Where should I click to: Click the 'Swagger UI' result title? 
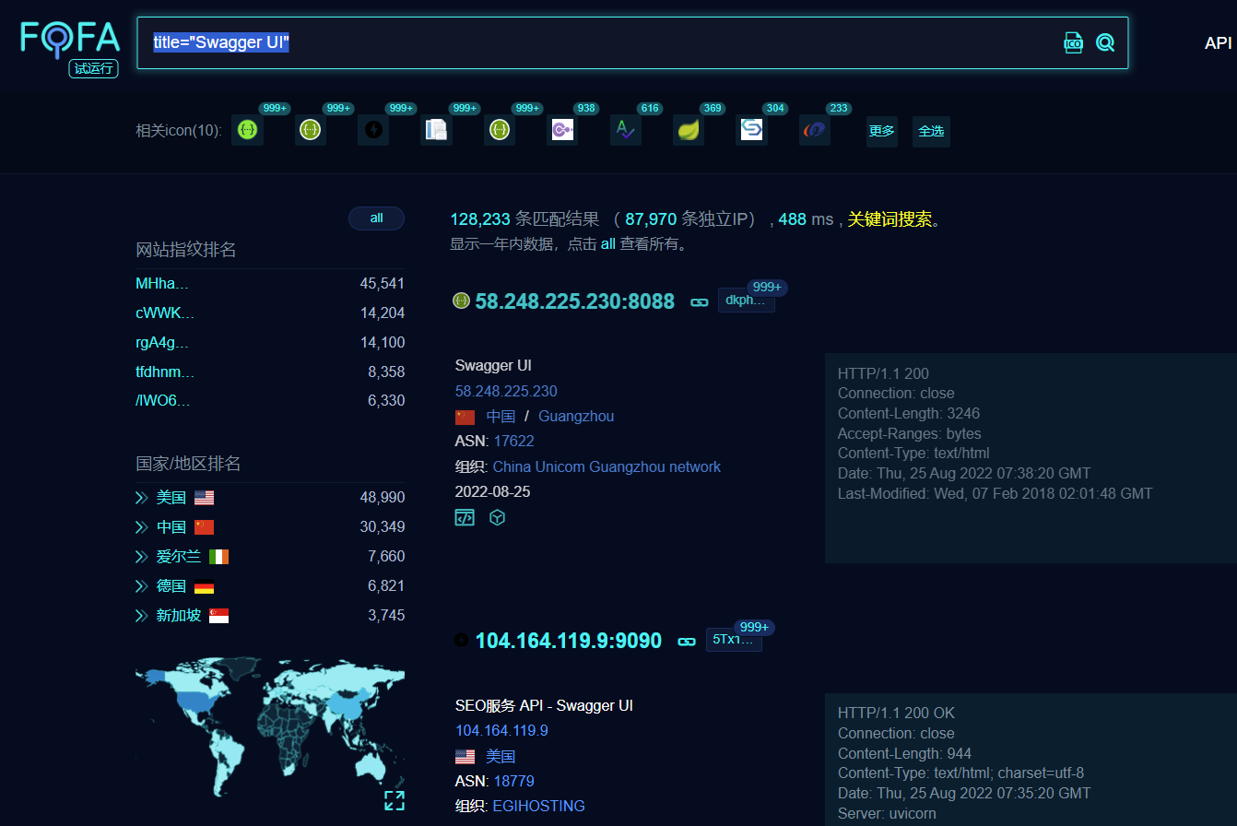(x=493, y=365)
